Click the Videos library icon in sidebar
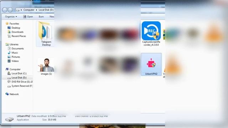The image size is (228, 128). pos(9,61)
